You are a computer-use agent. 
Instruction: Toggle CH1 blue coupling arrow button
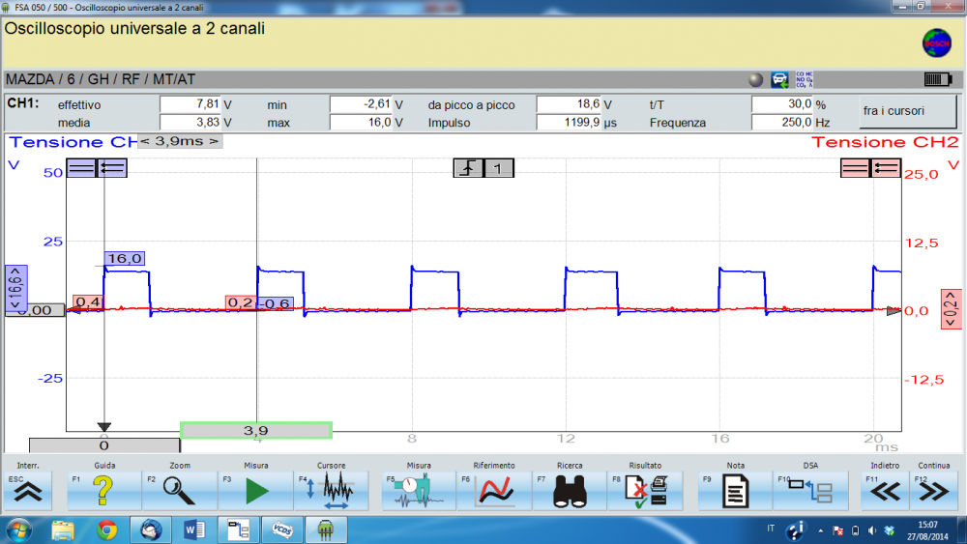coord(112,167)
